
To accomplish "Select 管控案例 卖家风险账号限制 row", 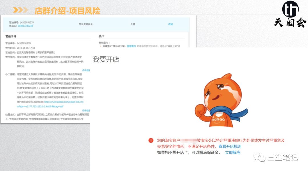I will pos(30,52).
